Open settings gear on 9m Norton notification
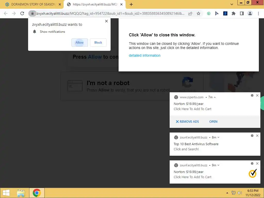264x198 pixels. [252, 163]
